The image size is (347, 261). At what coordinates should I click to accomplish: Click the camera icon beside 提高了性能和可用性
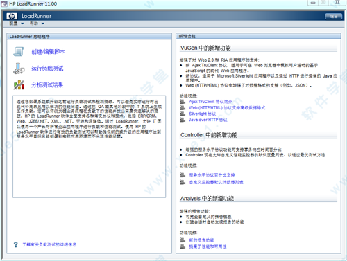[x=183, y=246]
